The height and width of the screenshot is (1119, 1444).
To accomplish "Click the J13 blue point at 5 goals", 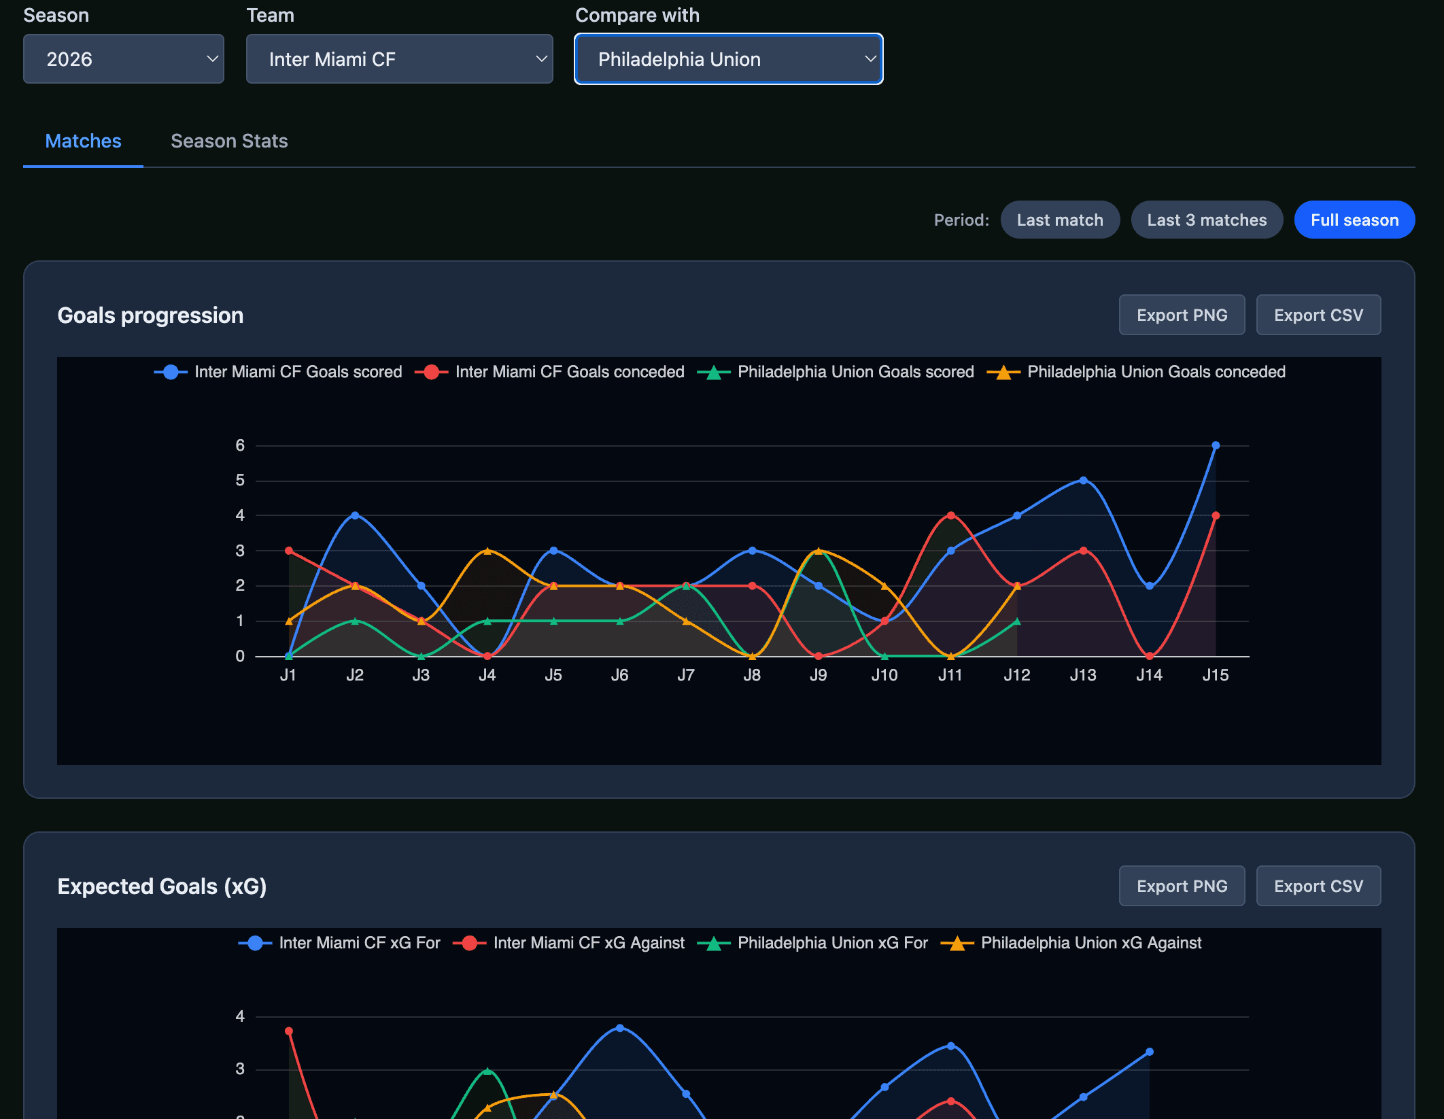I will [1083, 480].
